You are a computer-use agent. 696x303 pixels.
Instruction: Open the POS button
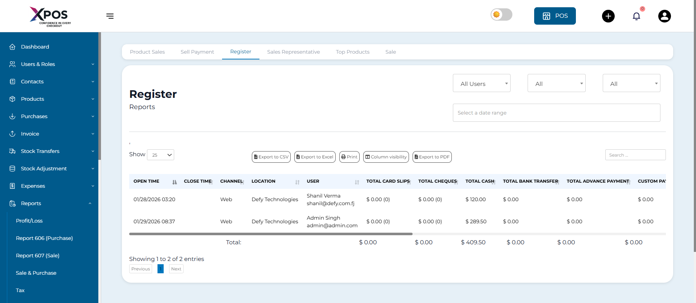click(554, 16)
